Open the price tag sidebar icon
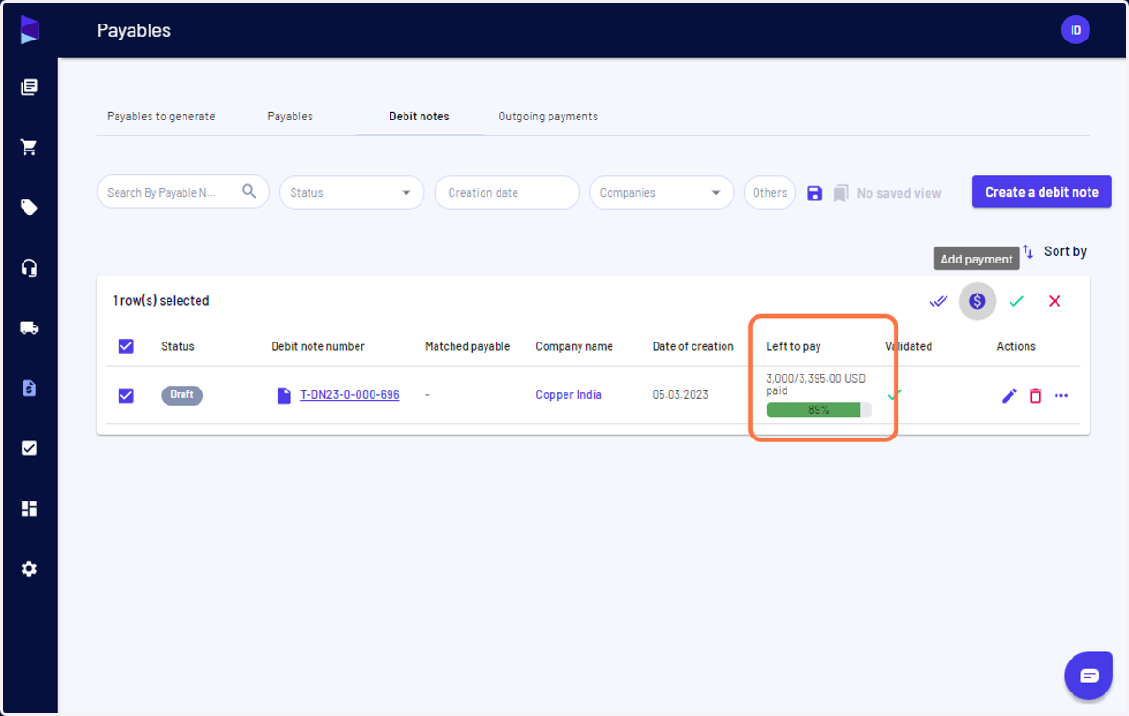The height and width of the screenshot is (716, 1129). [x=29, y=208]
